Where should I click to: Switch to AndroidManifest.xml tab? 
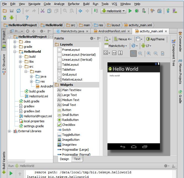[112, 31]
